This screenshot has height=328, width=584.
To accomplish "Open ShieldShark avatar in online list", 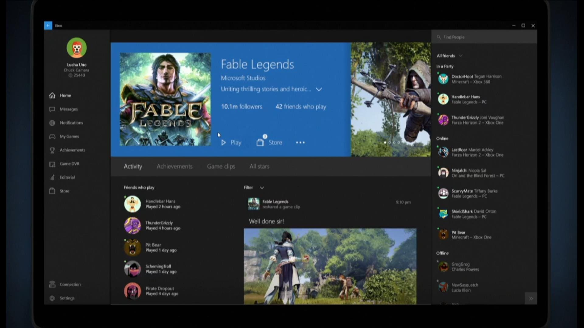I will pyautogui.click(x=443, y=214).
